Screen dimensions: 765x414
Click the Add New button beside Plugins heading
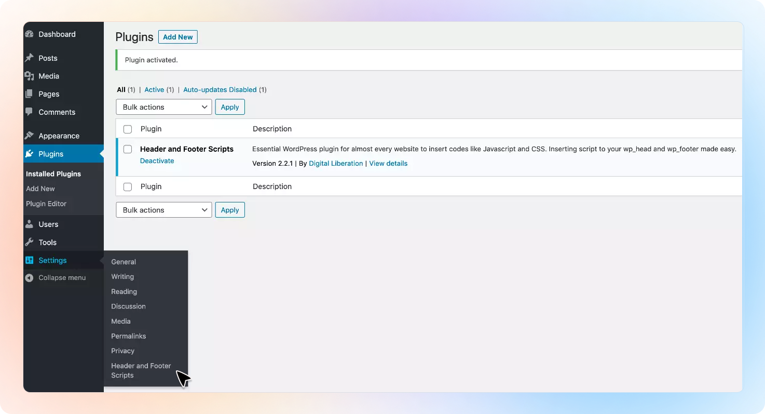pos(178,37)
